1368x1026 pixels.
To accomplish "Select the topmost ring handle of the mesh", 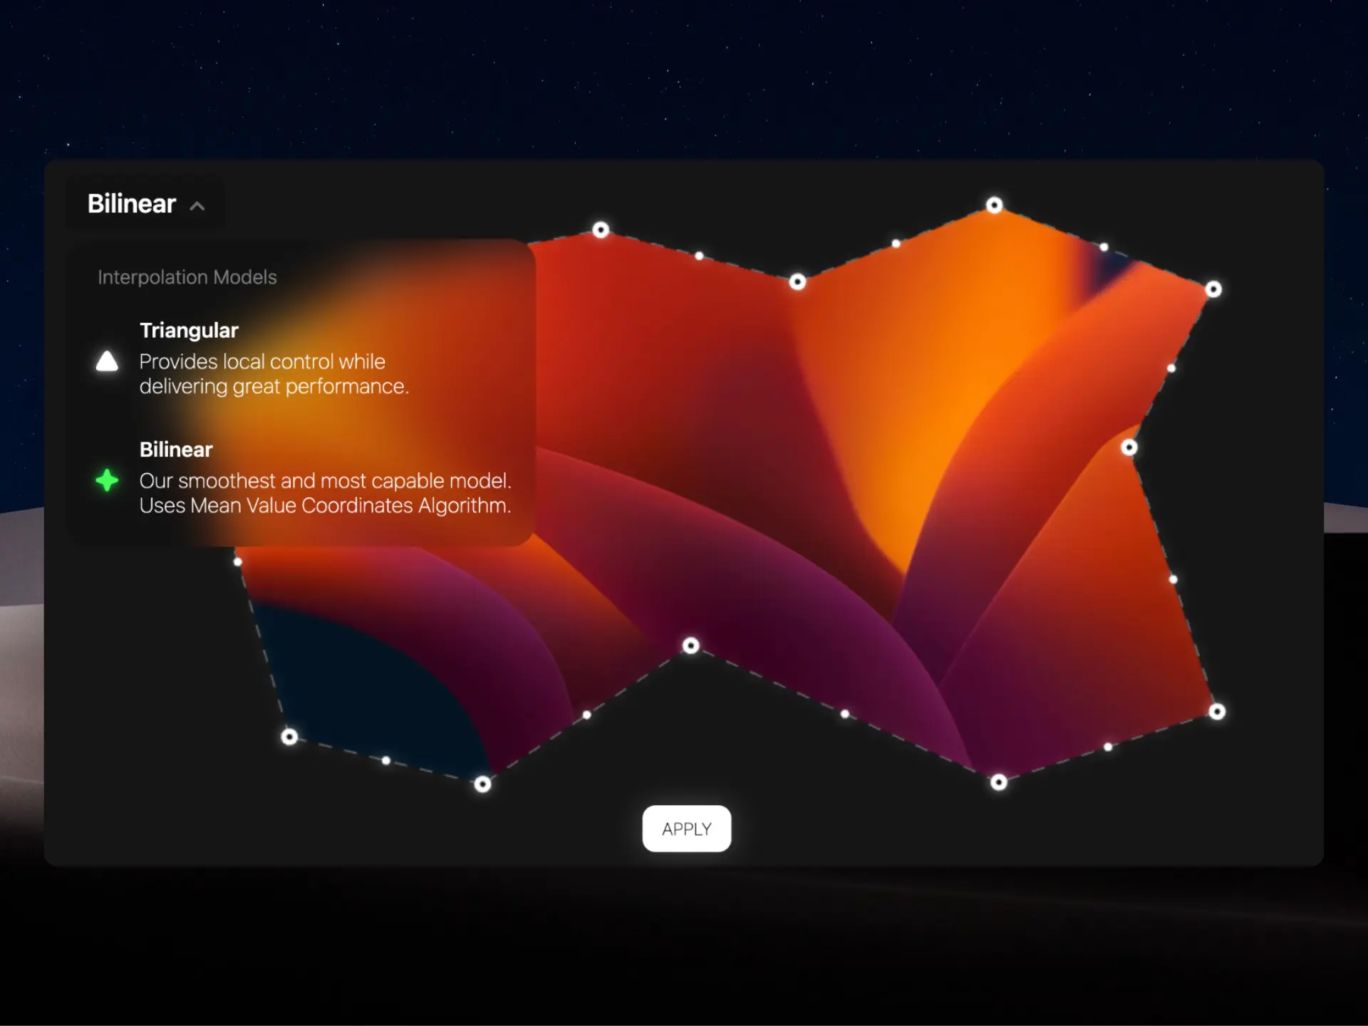I will click(x=994, y=205).
